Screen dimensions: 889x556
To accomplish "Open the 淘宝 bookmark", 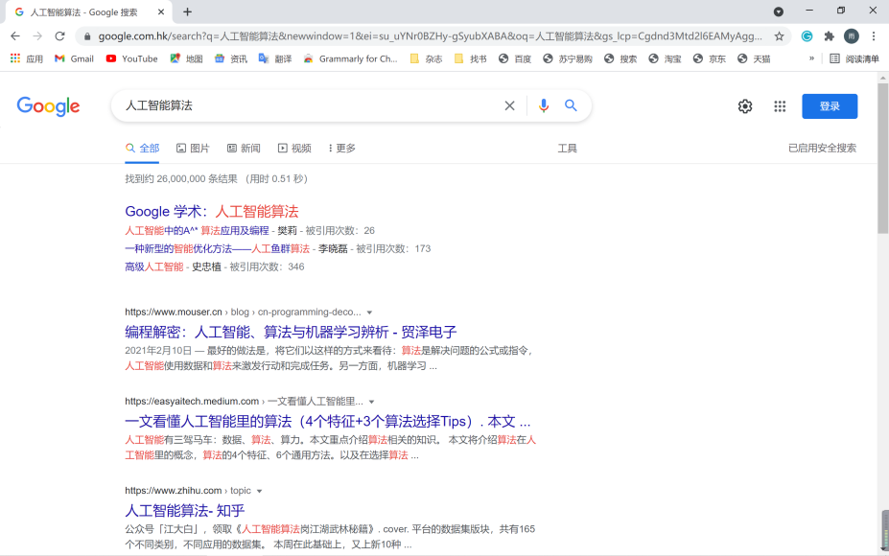I will (665, 58).
